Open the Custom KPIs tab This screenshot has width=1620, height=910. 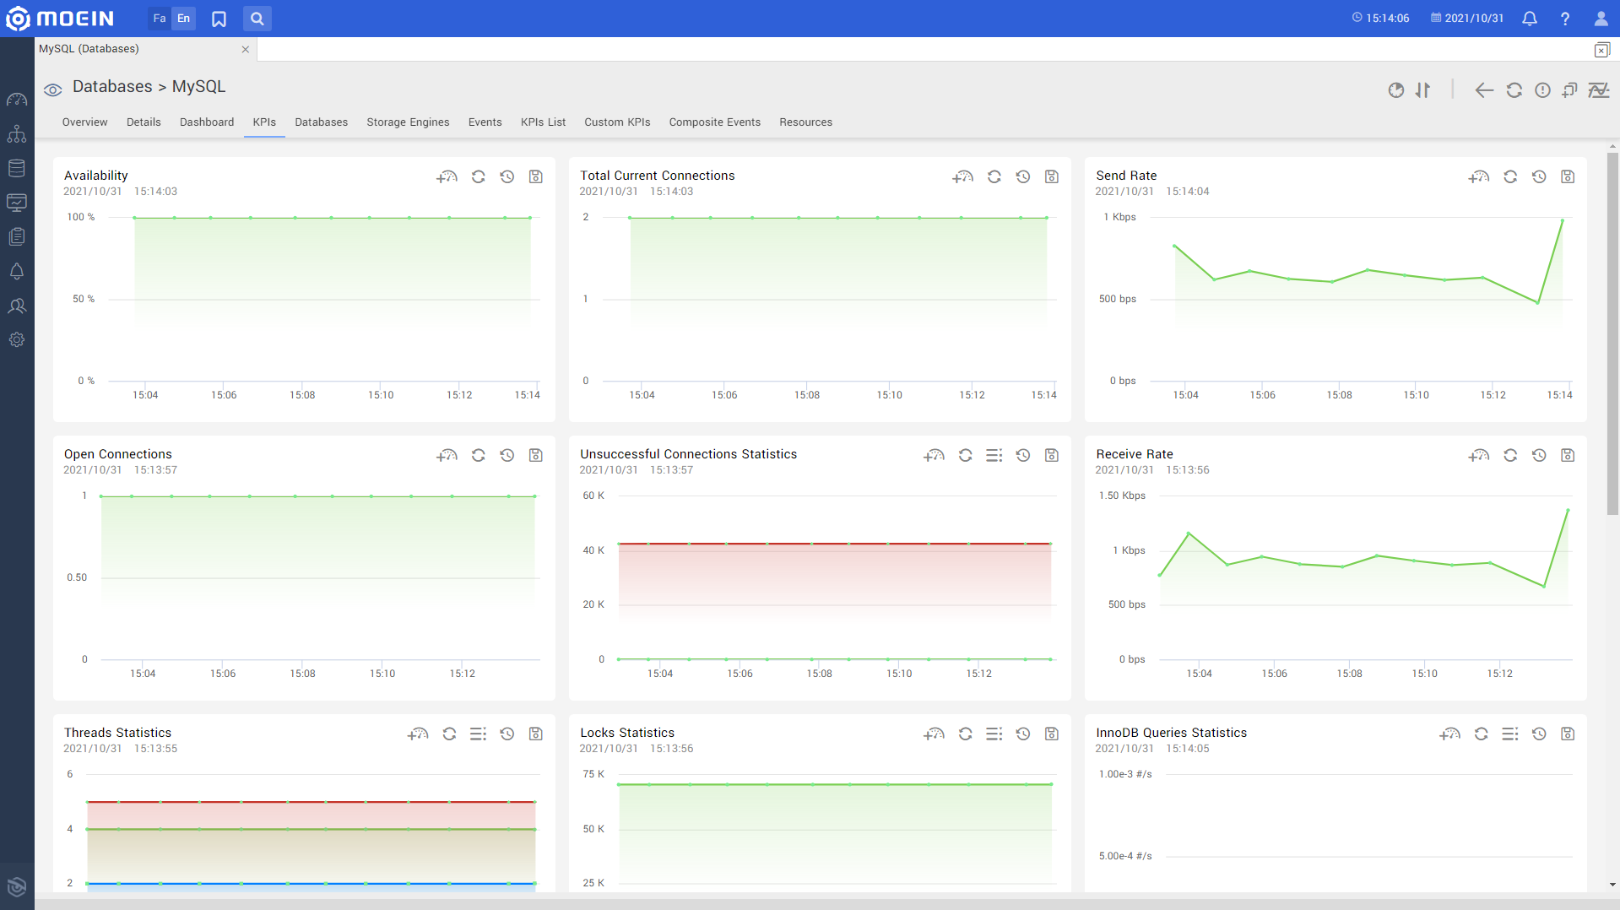[617, 122]
